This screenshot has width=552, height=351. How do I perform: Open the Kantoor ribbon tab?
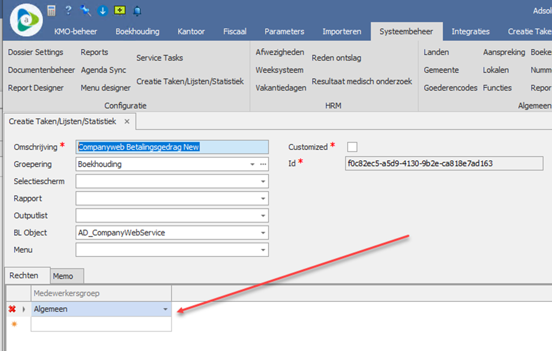pos(191,32)
